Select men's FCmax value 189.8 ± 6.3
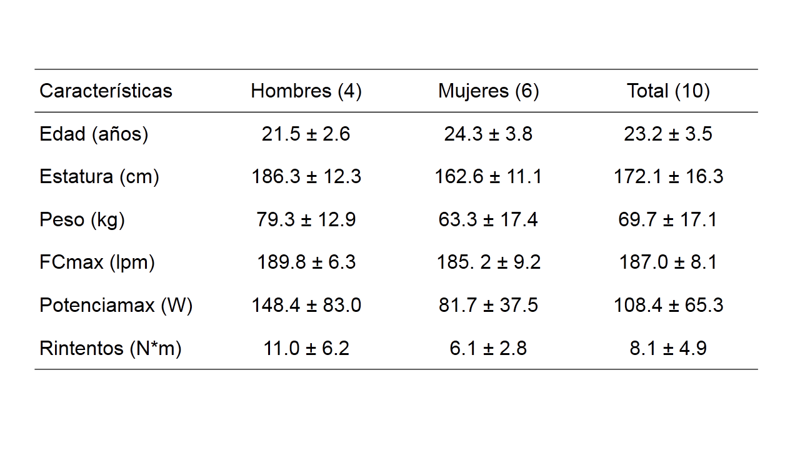The width and height of the screenshot is (800, 450). coord(306,262)
